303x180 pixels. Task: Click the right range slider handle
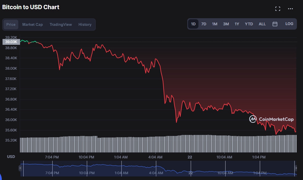(296, 168)
